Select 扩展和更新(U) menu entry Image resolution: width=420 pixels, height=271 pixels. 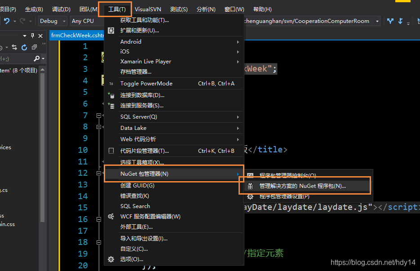click(173, 31)
